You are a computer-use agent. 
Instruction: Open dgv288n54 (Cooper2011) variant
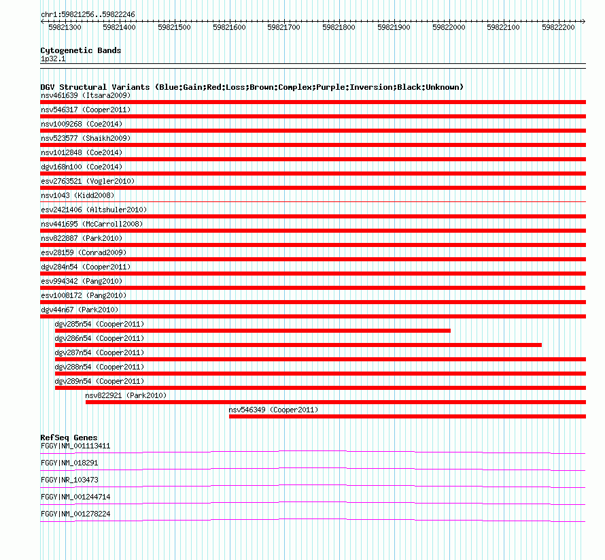99,367
